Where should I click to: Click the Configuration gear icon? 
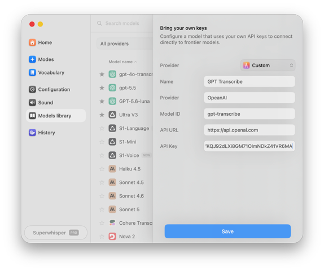32,90
